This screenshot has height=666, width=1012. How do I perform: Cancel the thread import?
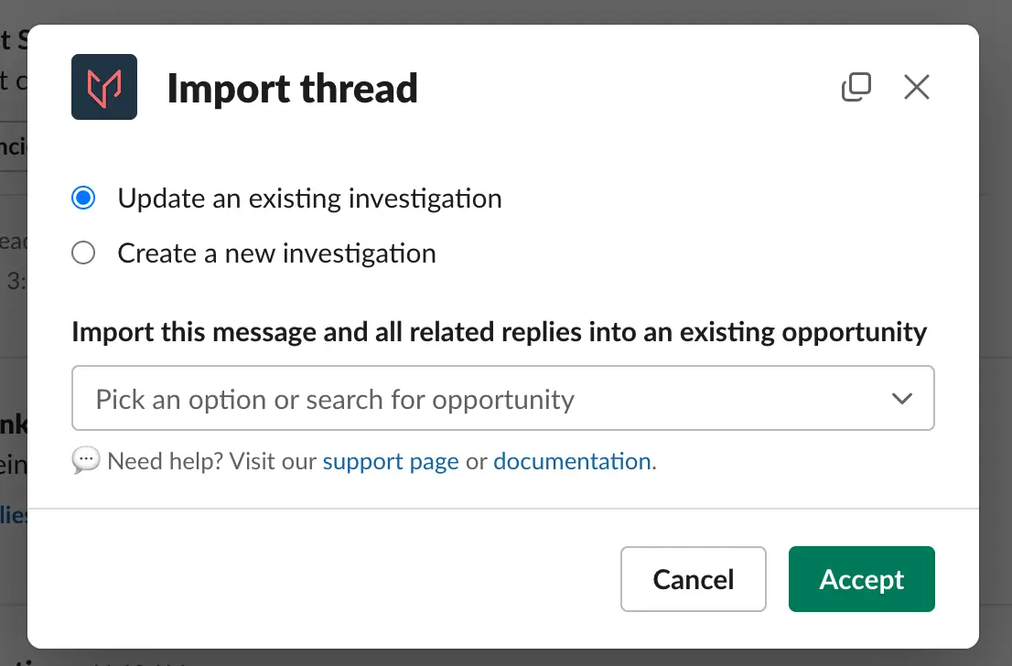click(694, 579)
